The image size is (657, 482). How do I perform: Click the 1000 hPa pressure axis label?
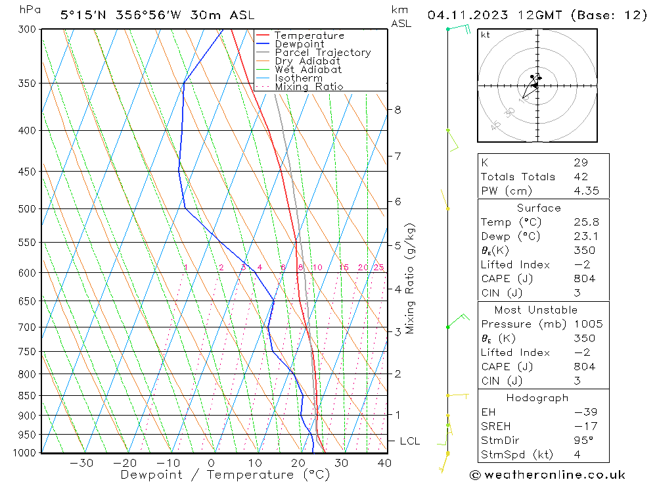coord(25,453)
